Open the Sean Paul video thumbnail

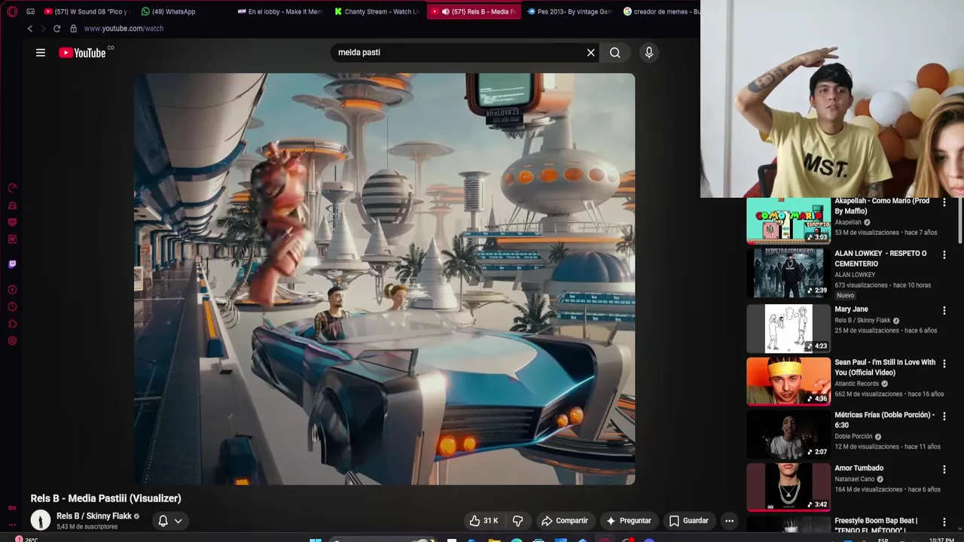(789, 381)
